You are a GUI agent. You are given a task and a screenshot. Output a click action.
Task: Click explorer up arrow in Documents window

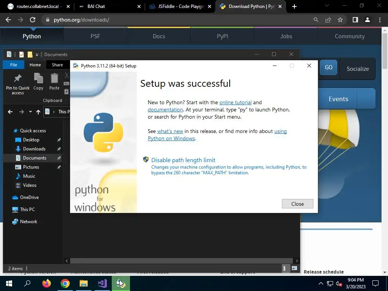point(38,112)
